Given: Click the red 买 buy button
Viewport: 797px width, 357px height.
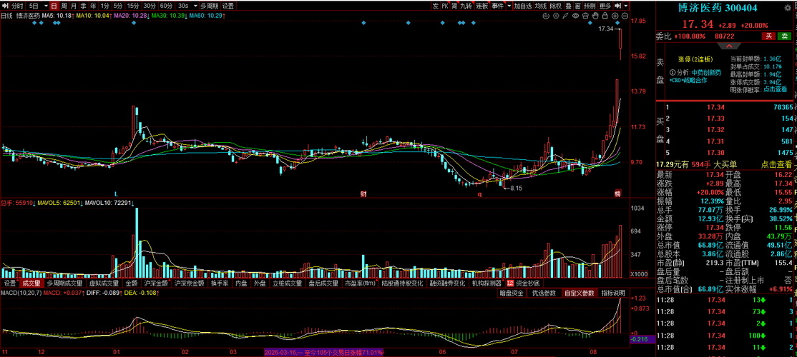Looking at the screenshot, I should click(769, 36).
